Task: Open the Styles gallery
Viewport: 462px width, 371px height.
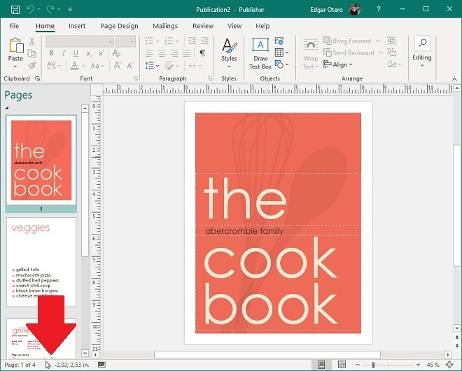Action: click(229, 53)
